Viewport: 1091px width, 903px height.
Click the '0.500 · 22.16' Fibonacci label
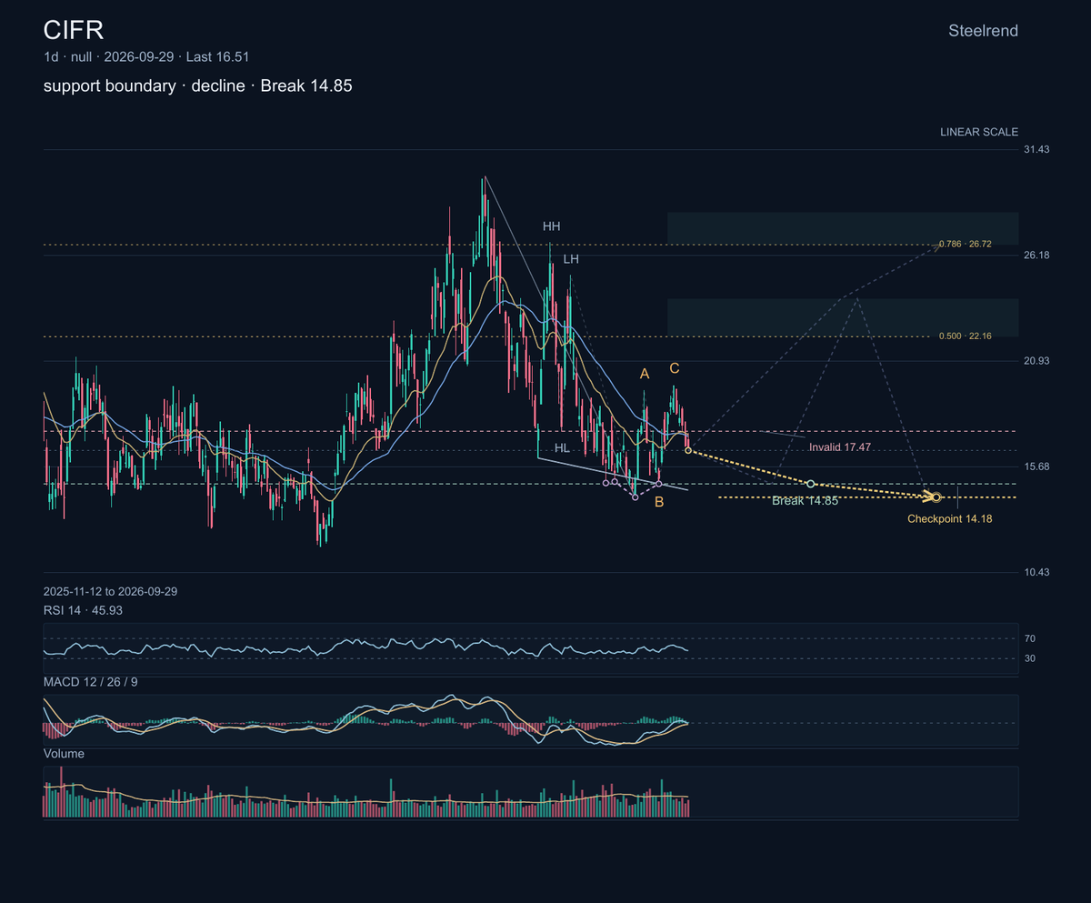point(966,336)
